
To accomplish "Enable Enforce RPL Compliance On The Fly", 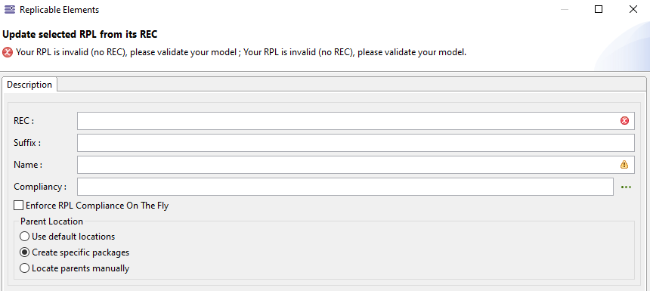I will 18,205.
